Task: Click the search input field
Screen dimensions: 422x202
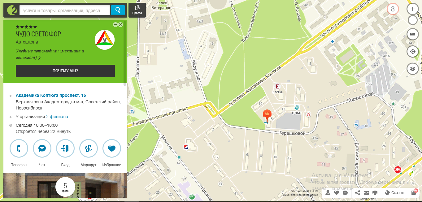Action: tap(65, 10)
